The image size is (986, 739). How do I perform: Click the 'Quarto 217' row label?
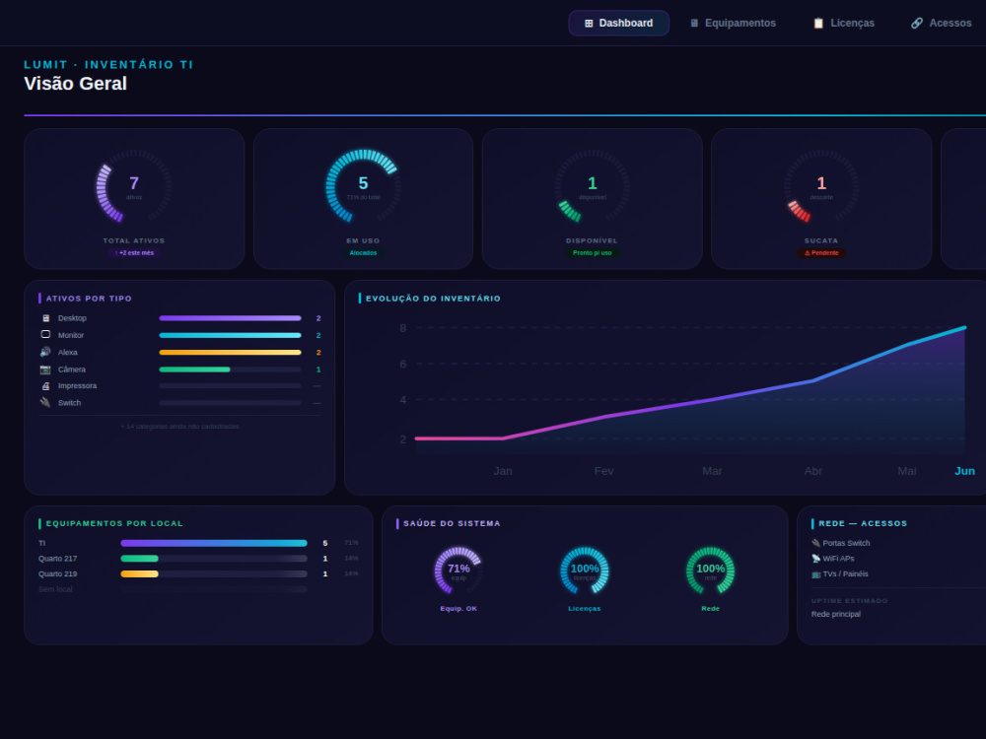[x=57, y=559]
